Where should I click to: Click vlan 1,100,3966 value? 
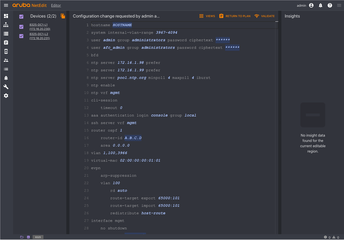pyautogui.click(x=115, y=153)
